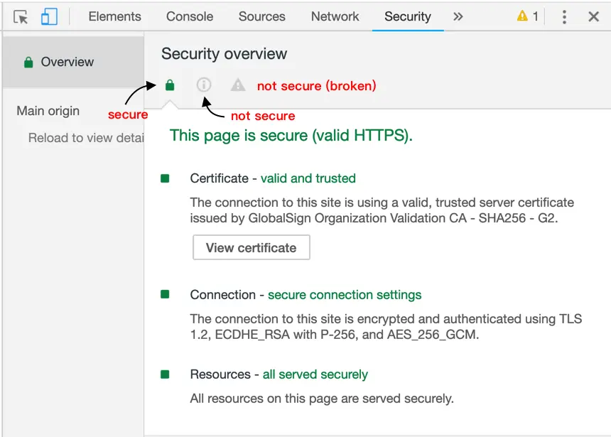
Task: Click the Main origin sidebar heading
Action: (48, 111)
